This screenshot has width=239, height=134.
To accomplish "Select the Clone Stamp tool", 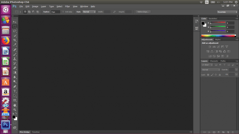I will point(15,59).
